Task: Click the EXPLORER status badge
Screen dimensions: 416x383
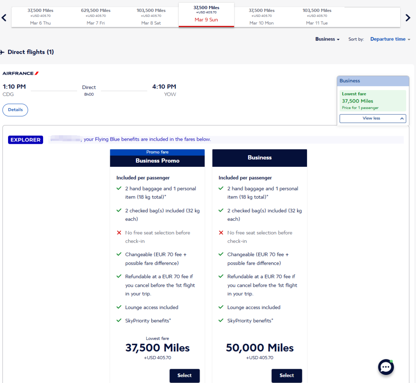Action: click(25, 140)
